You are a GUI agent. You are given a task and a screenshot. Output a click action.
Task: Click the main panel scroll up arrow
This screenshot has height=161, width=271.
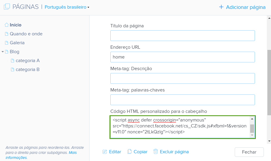[x=269, y=18]
